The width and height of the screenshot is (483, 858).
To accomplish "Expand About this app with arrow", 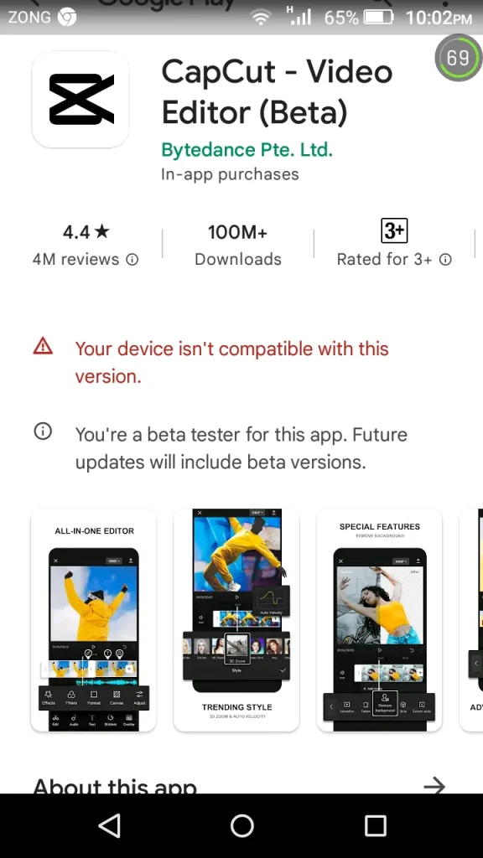I will (435, 786).
